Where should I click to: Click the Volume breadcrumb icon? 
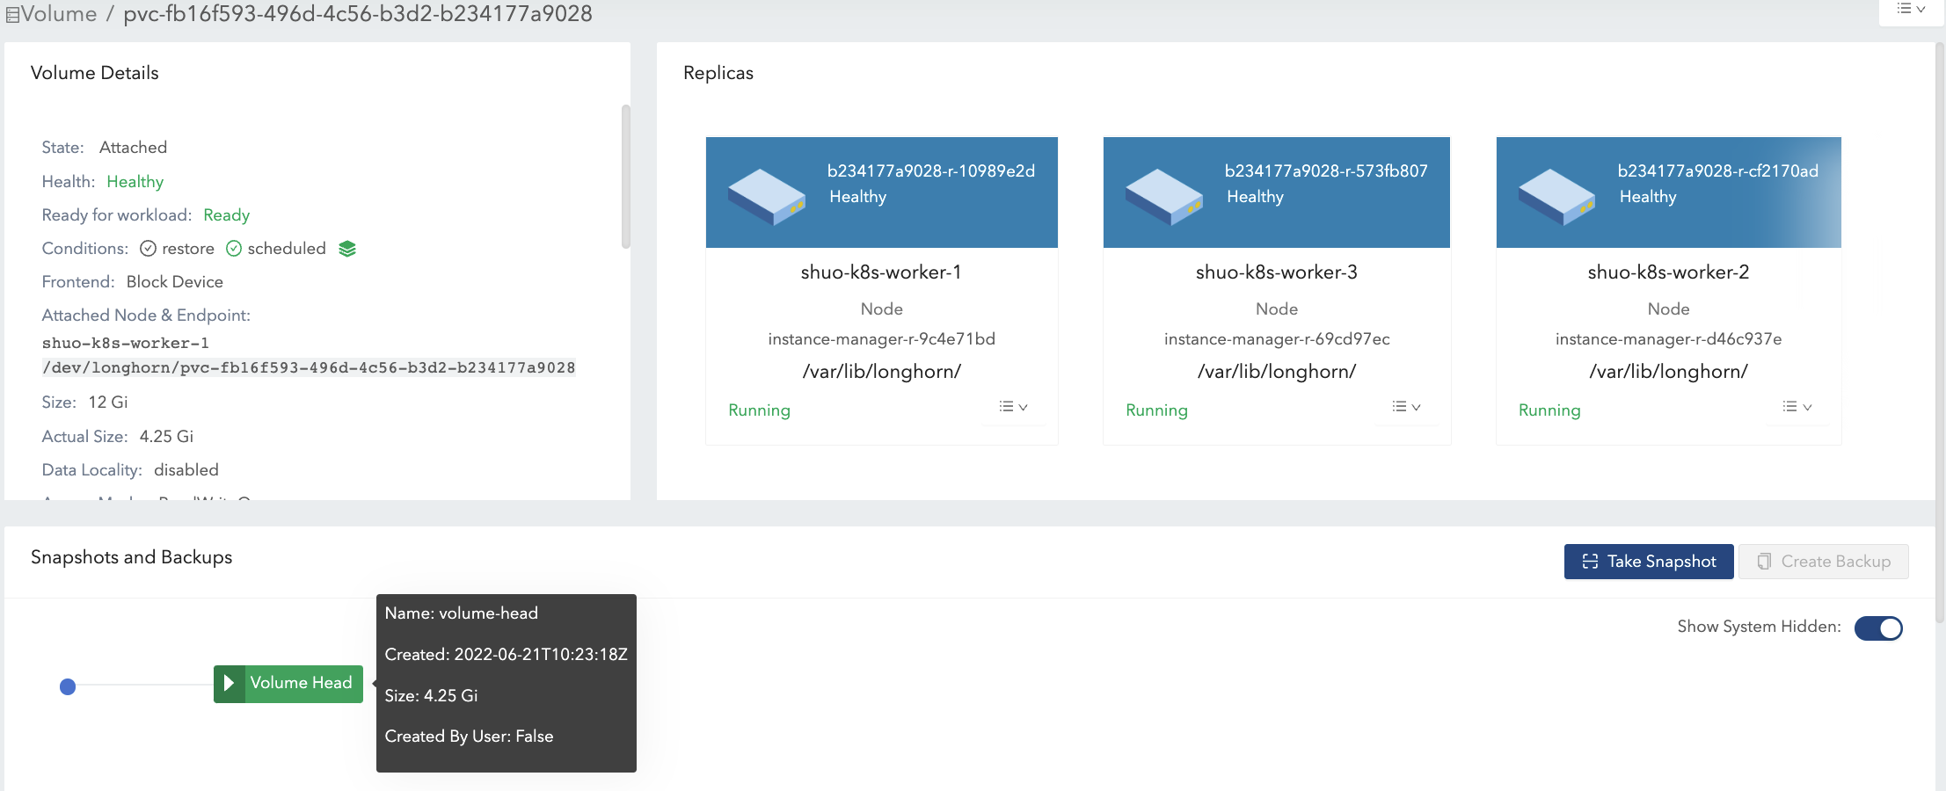click(12, 15)
